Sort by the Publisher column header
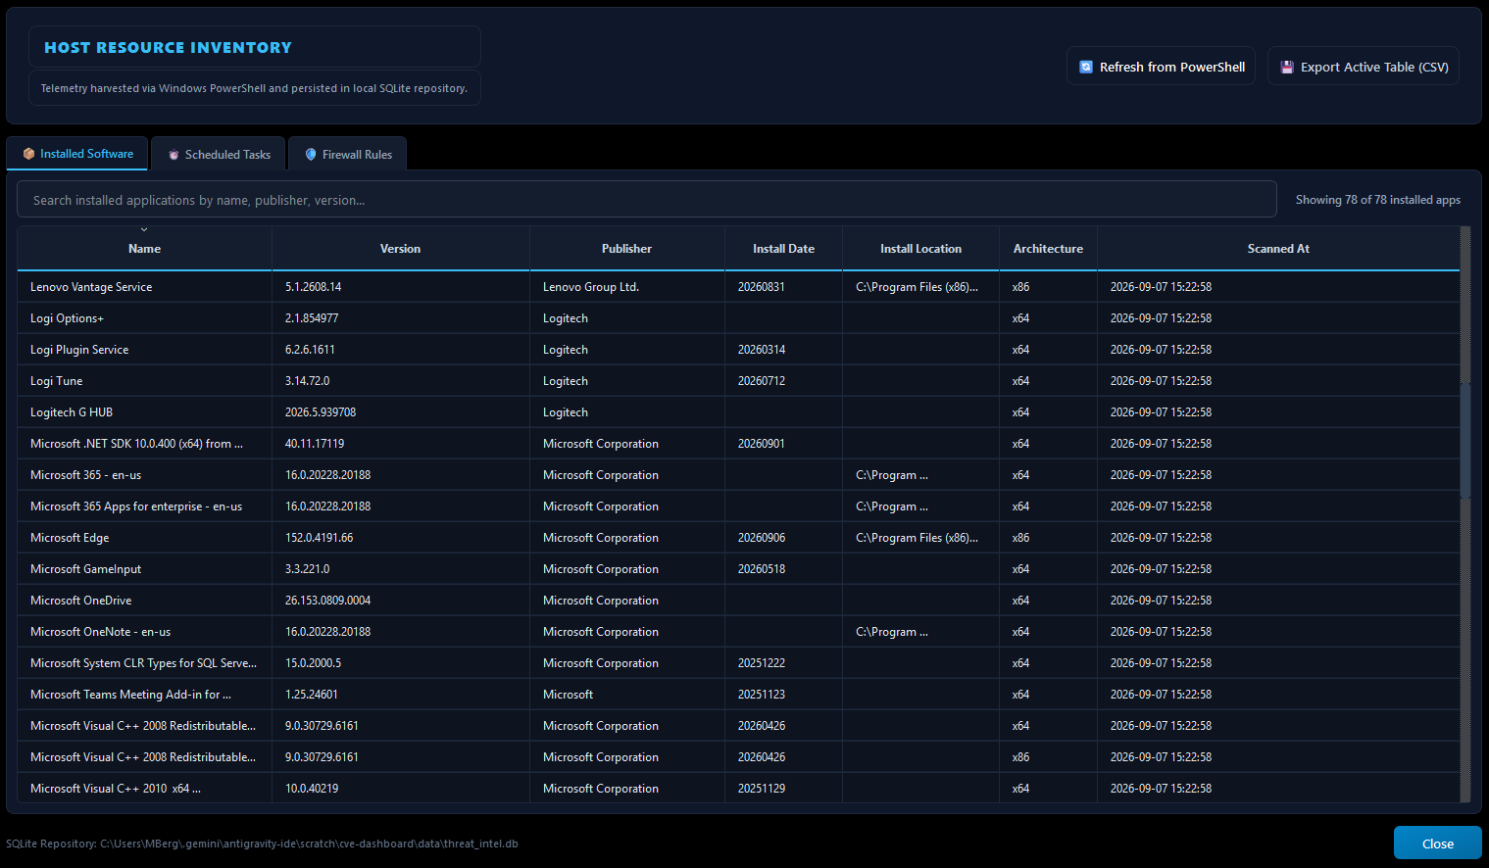 (x=626, y=249)
